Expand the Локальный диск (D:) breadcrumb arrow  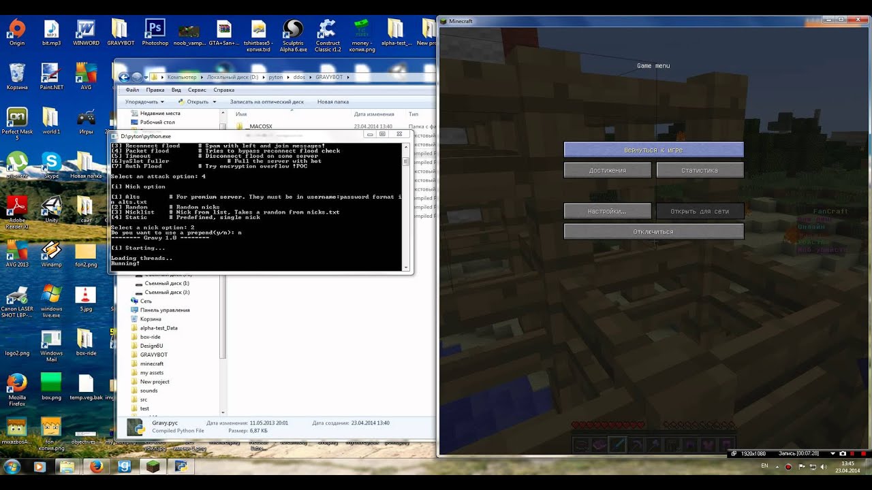[x=263, y=77]
